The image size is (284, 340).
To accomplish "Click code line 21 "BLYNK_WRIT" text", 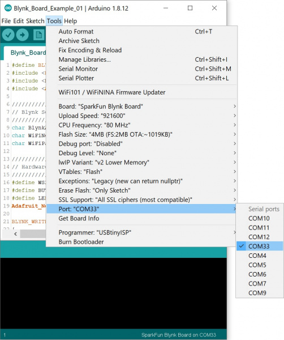I will [x=29, y=222].
